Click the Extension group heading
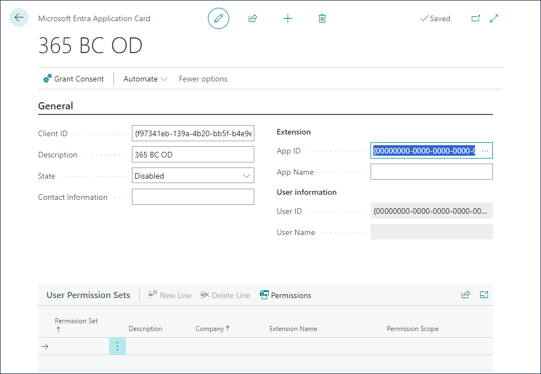 293,132
